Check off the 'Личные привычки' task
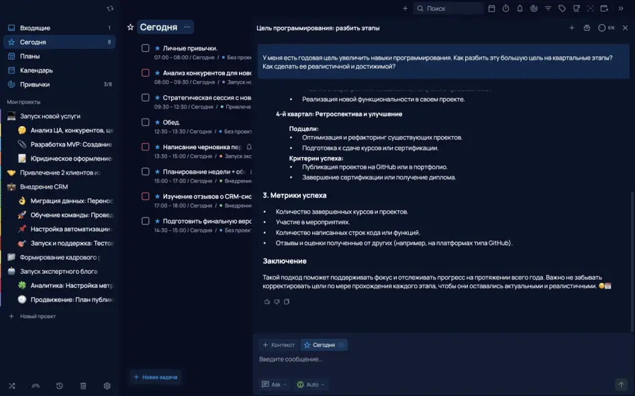Image resolution: width=635 pixels, height=396 pixels. pos(146,48)
